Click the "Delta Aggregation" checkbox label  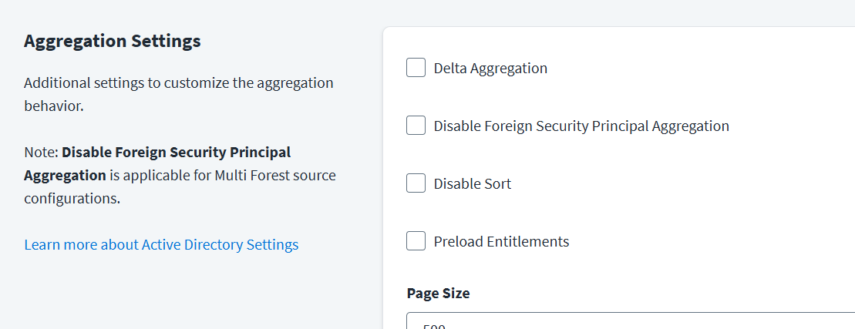[x=490, y=68]
